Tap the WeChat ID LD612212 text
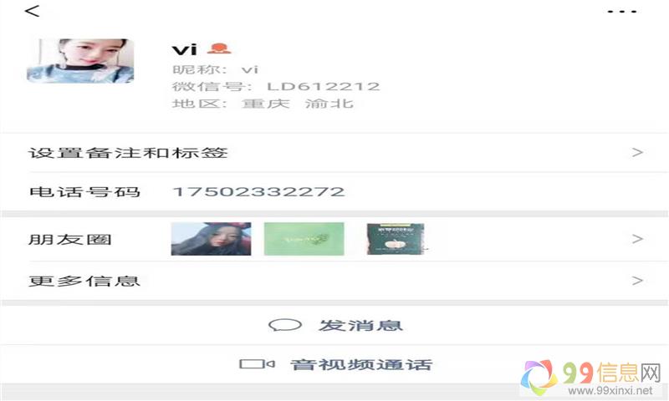669x401 pixels. click(x=324, y=87)
